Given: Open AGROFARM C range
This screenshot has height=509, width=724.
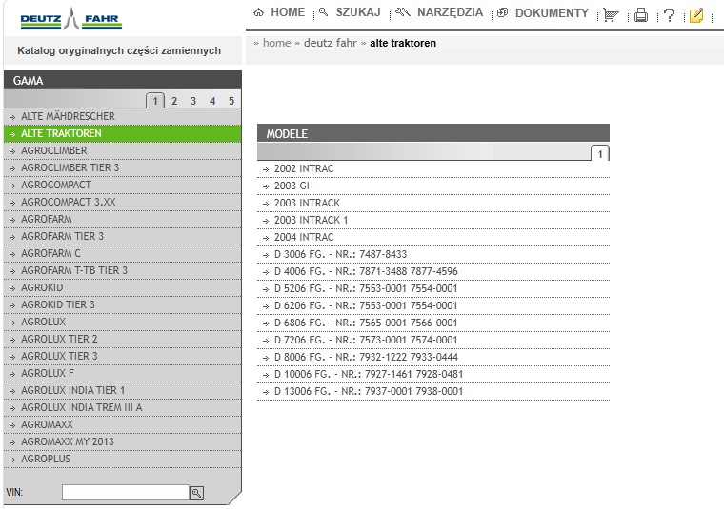Looking at the screenshot, I should (x=122, y=253).
